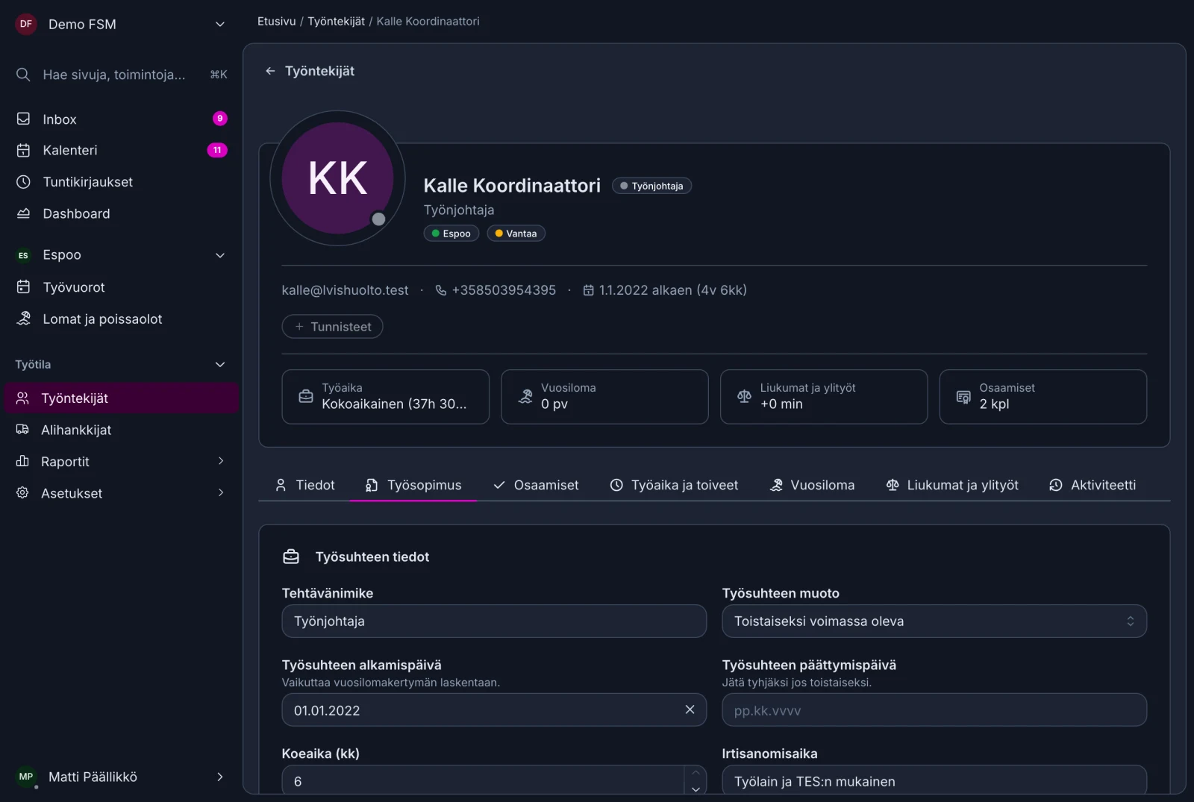Click the MP user avatar
This screenshot has height=802, width=1194.
tap(26, 777)
